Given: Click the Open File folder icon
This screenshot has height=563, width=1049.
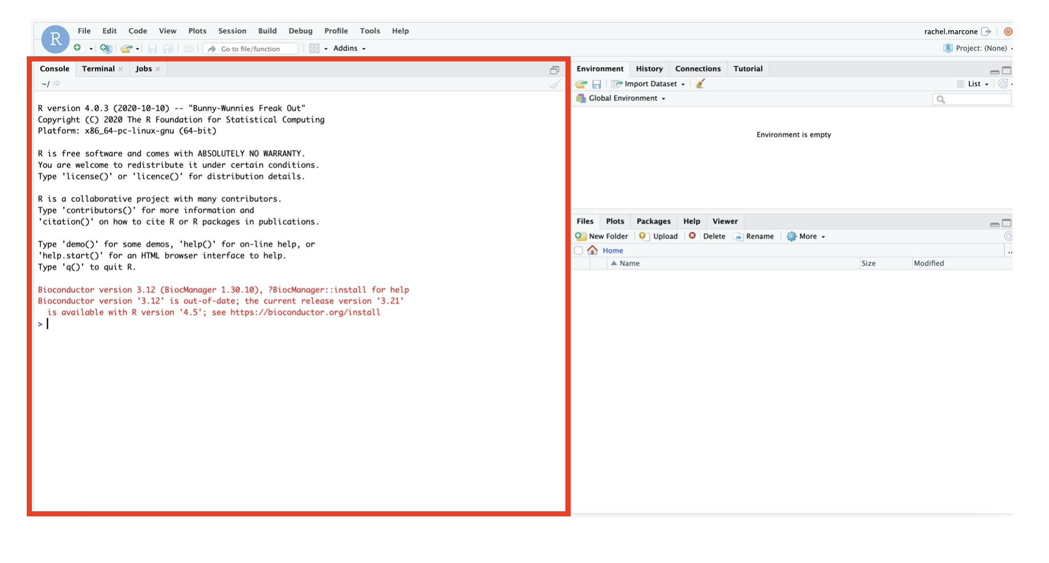Looking at the screenshot, I should coord(126,48).
